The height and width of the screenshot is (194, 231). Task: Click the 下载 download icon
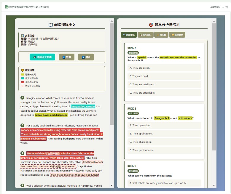223,7
